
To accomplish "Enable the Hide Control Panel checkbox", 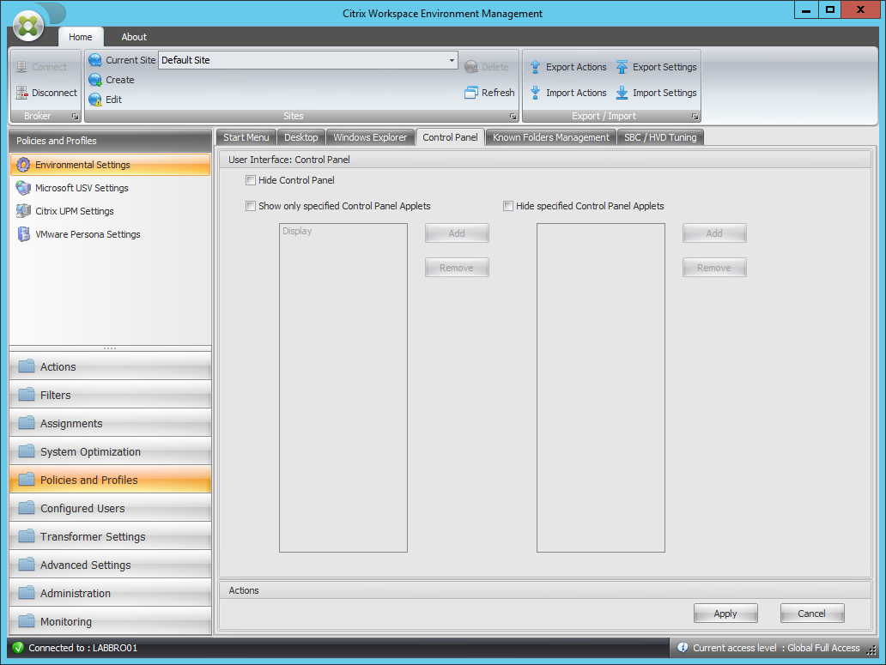I will pos(250,180).
